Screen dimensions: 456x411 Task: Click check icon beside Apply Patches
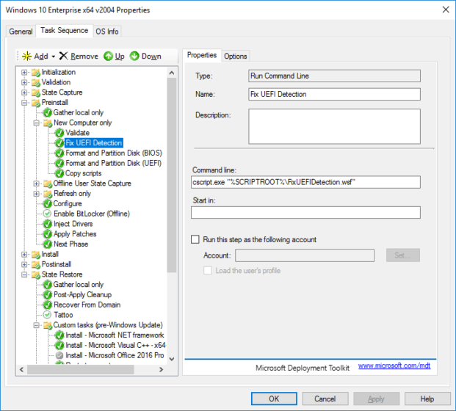click(48, 234)
